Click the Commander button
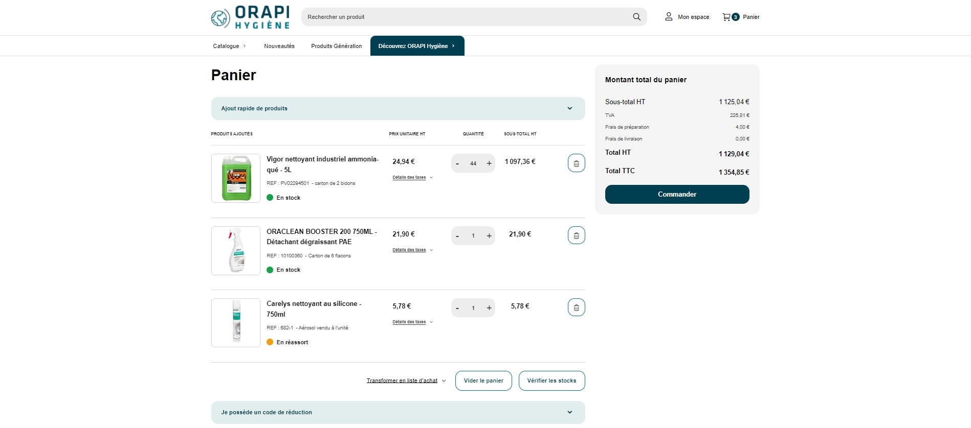 point(677,194)
